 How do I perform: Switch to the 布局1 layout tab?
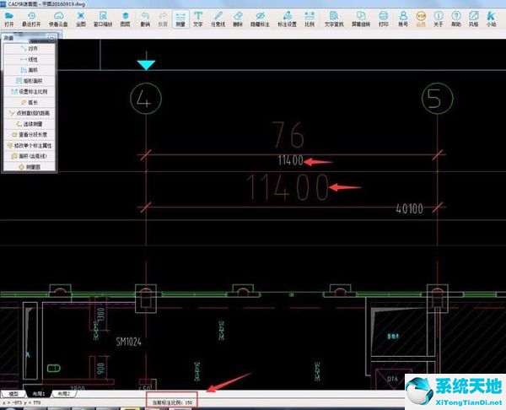(39, 393)
